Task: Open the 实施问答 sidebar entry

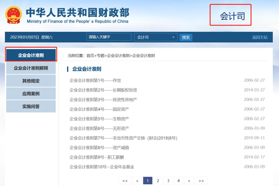Action: coord(31,106)
